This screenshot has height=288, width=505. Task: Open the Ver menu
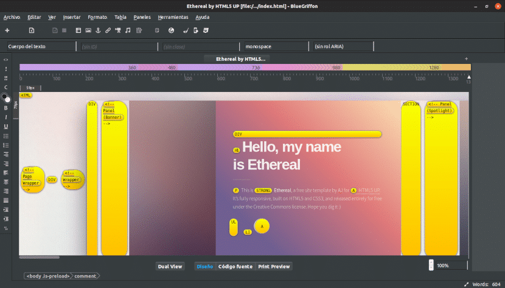52,17
